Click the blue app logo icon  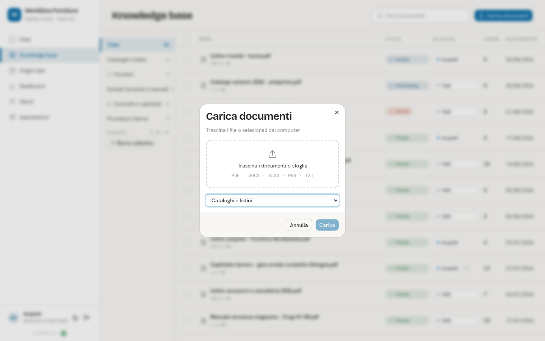(14, 15)
